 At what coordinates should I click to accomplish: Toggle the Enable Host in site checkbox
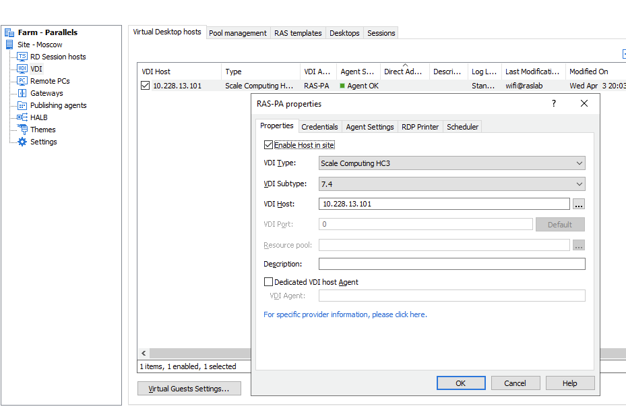click(x=268, y=144)
